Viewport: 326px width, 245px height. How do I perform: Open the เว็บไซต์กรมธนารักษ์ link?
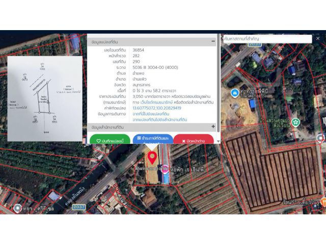pyautogui.click(x=156, y=102)
